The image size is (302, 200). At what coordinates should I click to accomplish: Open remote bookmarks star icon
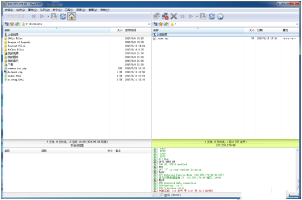161,24
